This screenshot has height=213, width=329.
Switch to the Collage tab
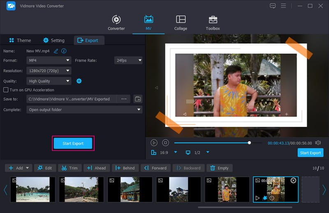[x=181, y=23]
